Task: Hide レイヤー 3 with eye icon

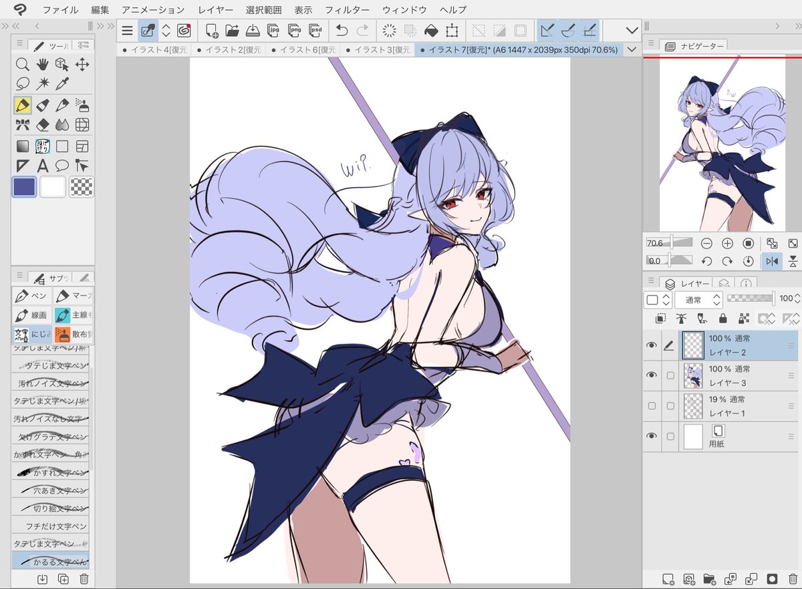Action: [652, 375]
